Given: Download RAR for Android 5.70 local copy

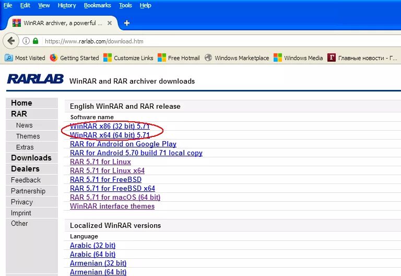Looking at the screenshot, I should point(136,153).
